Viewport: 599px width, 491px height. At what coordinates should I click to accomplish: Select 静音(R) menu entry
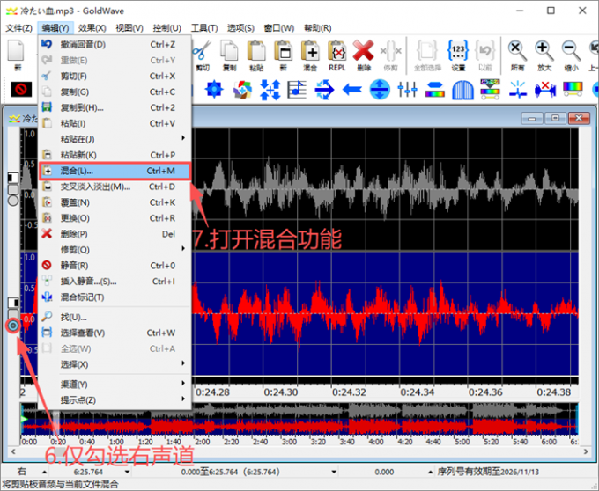point(115,265)
